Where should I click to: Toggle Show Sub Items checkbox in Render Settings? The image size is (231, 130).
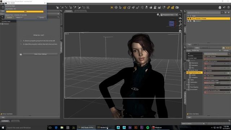click(188, 114)
